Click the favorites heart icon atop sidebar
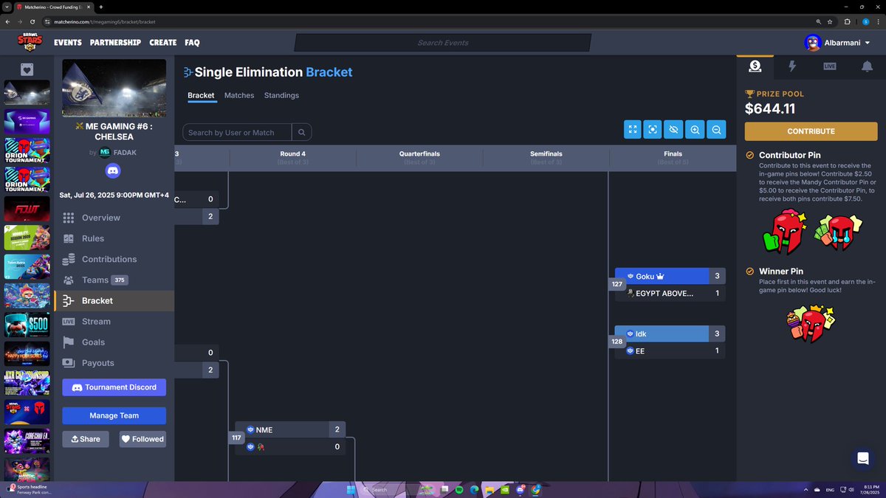Image resolution: width=886 pixels, height=498 pixels. 27,69
